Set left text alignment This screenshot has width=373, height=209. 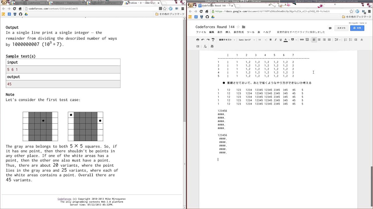[x=314, y=40]
